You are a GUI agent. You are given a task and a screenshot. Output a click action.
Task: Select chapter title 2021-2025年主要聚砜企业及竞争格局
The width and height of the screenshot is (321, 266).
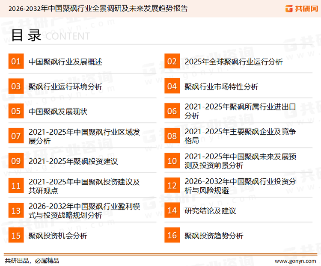pos(241,136)
